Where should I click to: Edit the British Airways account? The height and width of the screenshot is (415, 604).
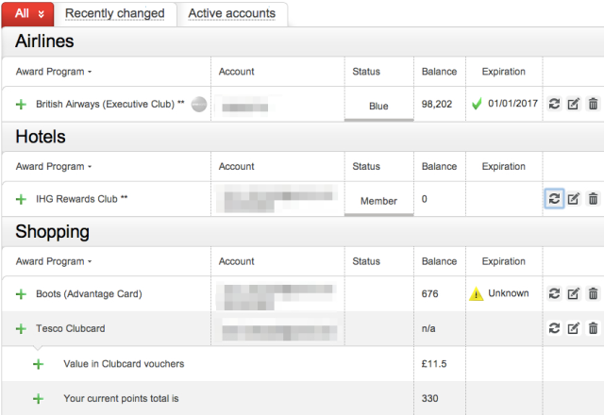574,104
